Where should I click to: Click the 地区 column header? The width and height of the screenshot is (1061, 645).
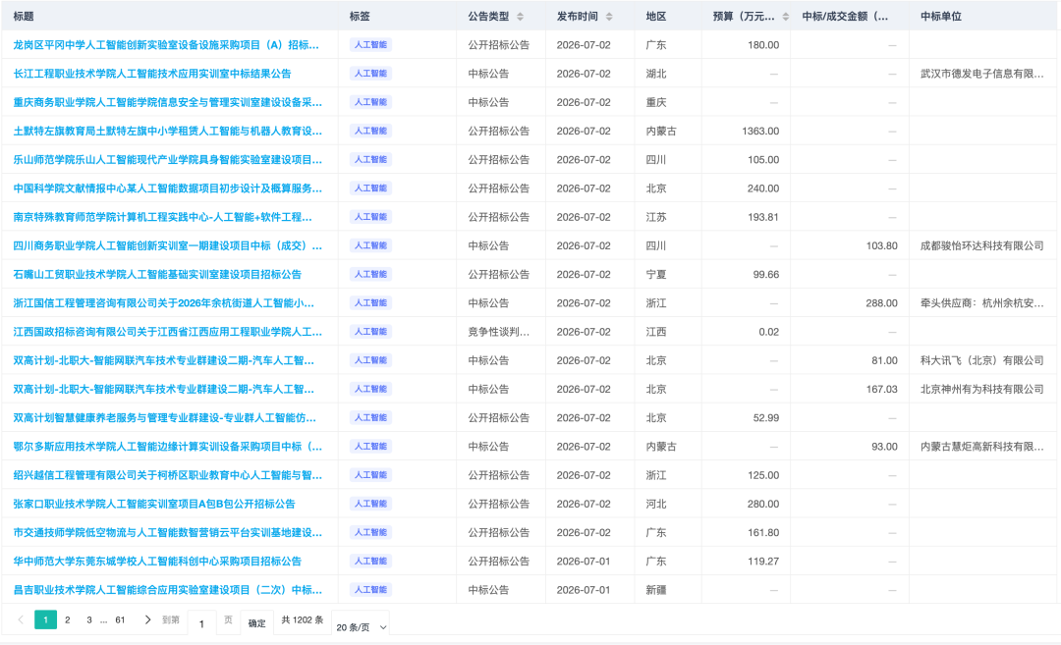656,17
